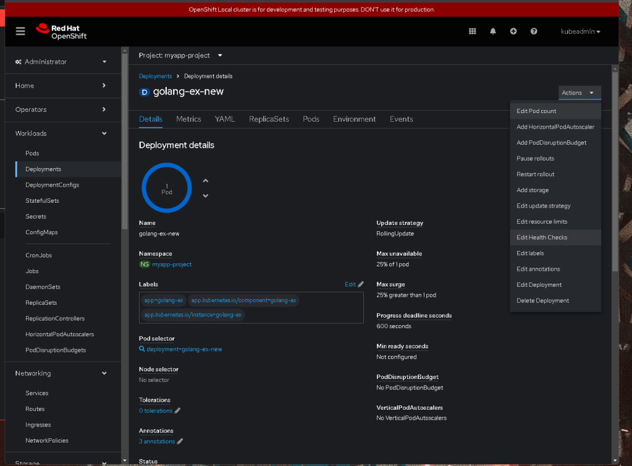
Task: Open the help question mark menu
Action: click(x=534, y=31)
